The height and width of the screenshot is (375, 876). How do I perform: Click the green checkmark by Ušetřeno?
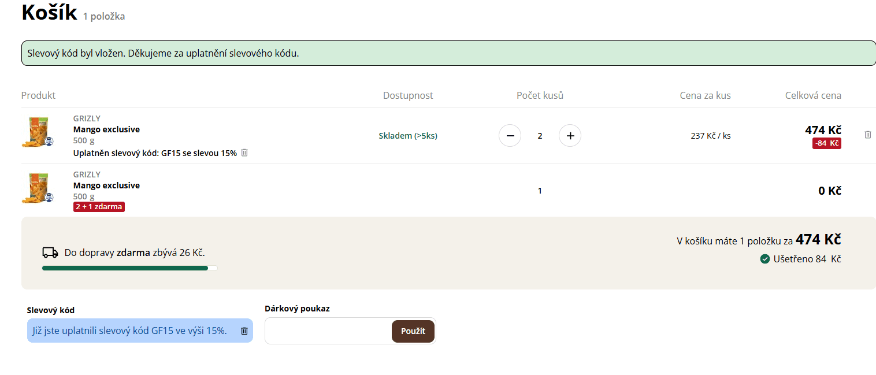765,259
